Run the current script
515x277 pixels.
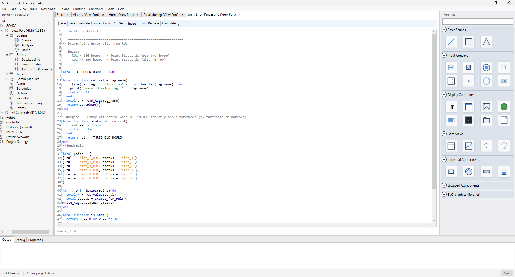click(63, 23)
